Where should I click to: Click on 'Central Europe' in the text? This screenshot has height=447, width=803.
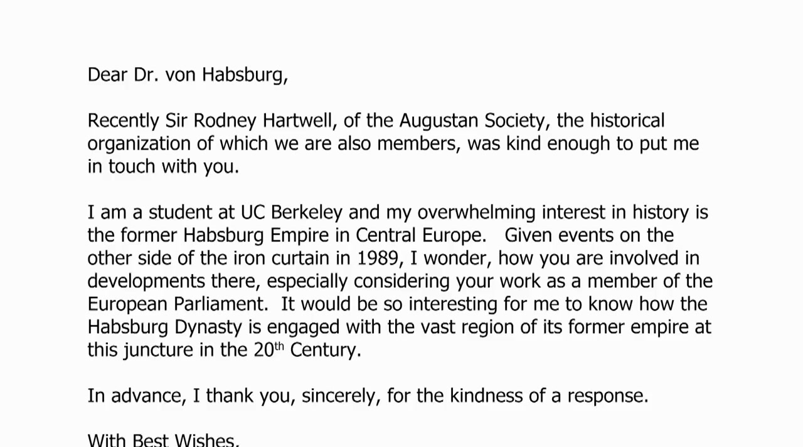420,235
